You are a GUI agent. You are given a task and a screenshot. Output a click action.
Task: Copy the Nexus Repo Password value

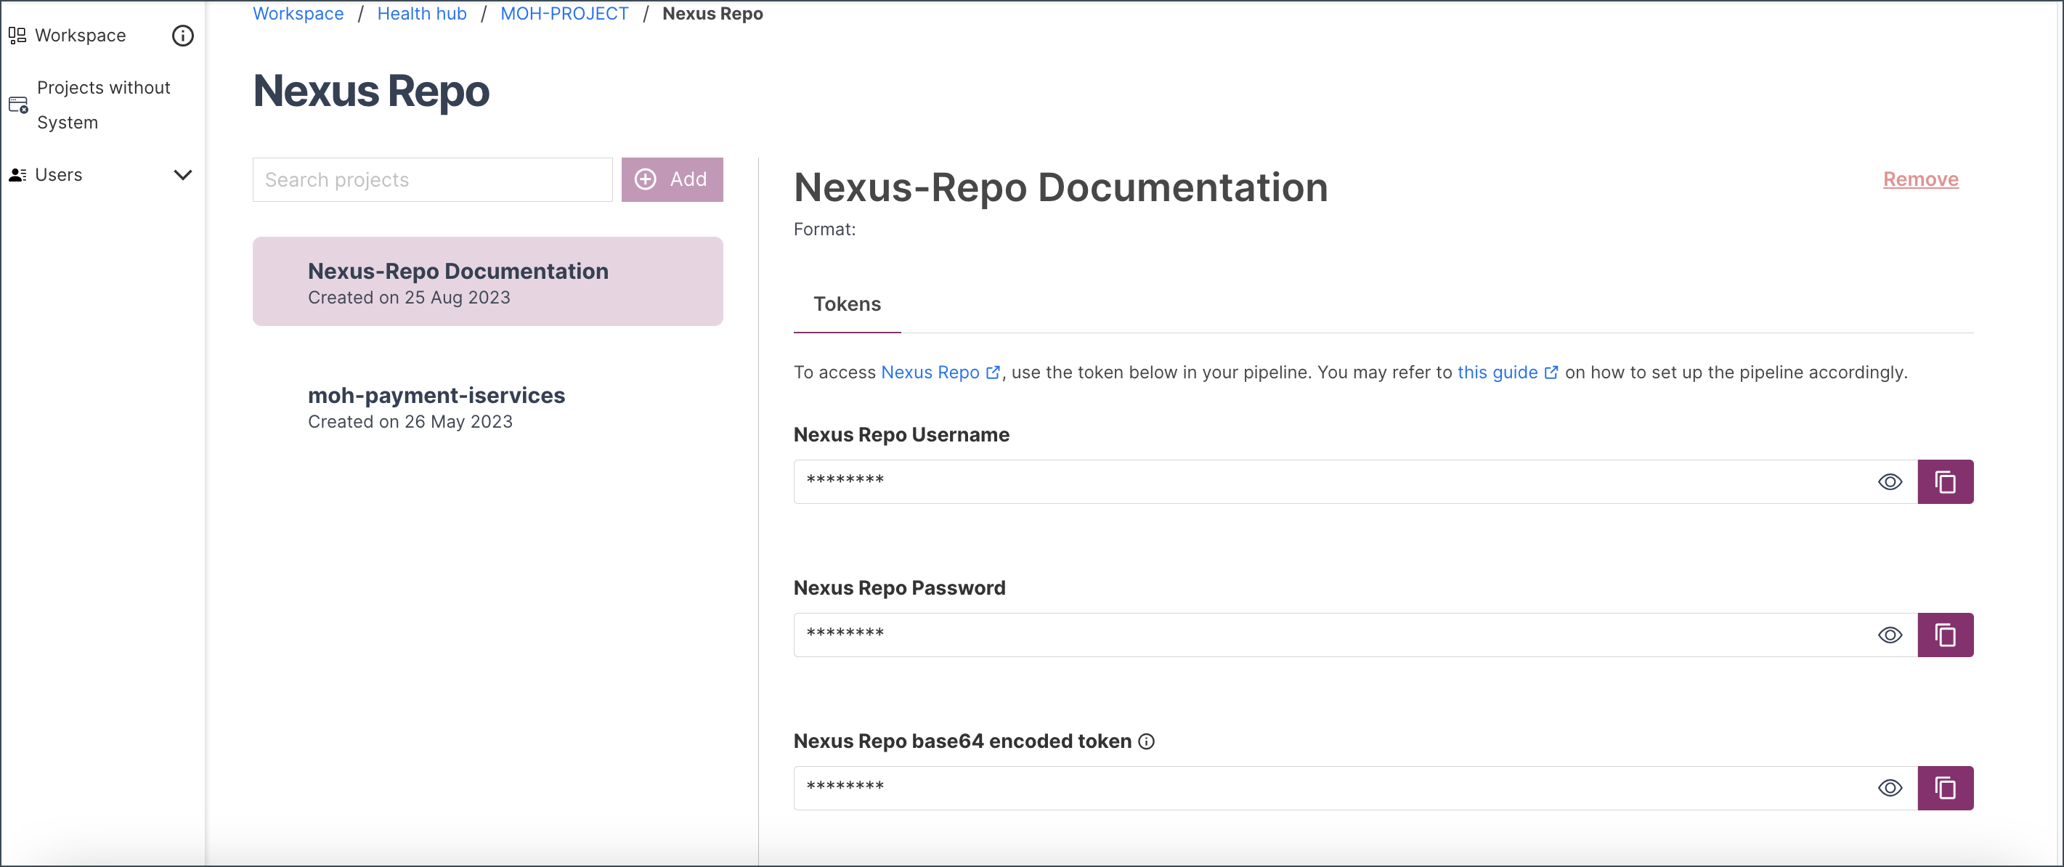[x=1946, y=635]
